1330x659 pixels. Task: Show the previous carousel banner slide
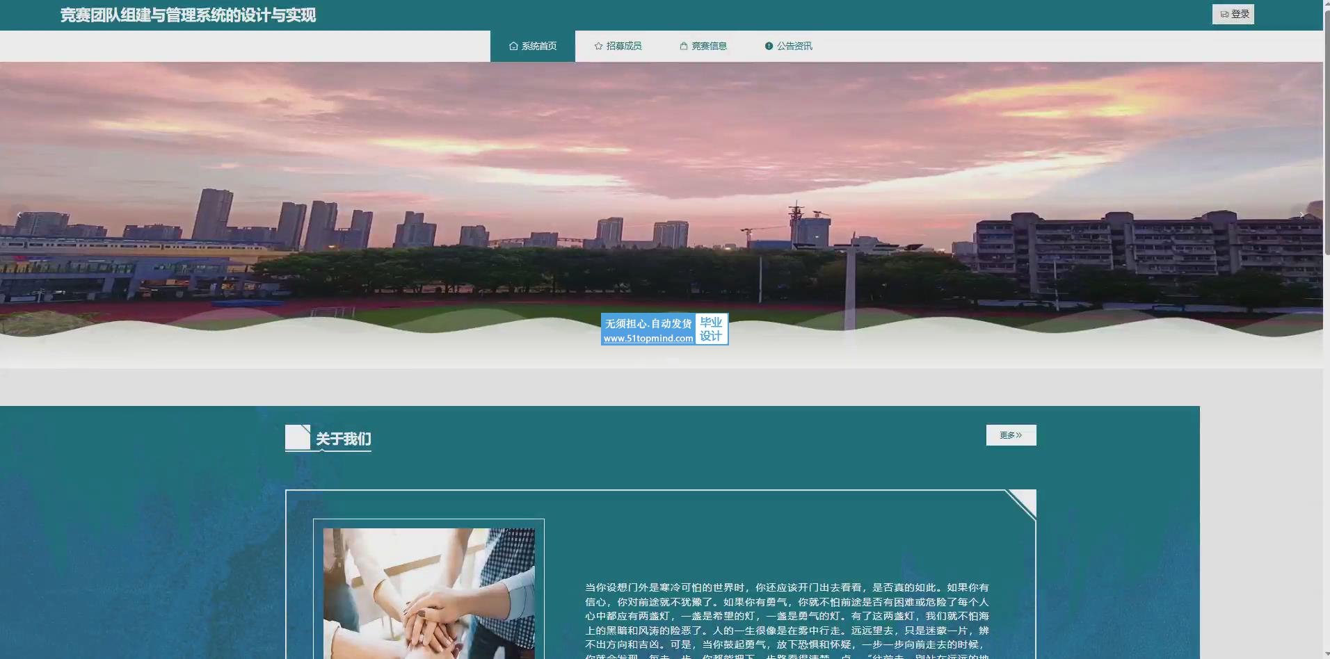point(19,215)
